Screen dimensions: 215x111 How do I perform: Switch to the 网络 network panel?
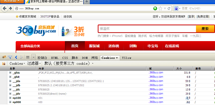point(95,58)
